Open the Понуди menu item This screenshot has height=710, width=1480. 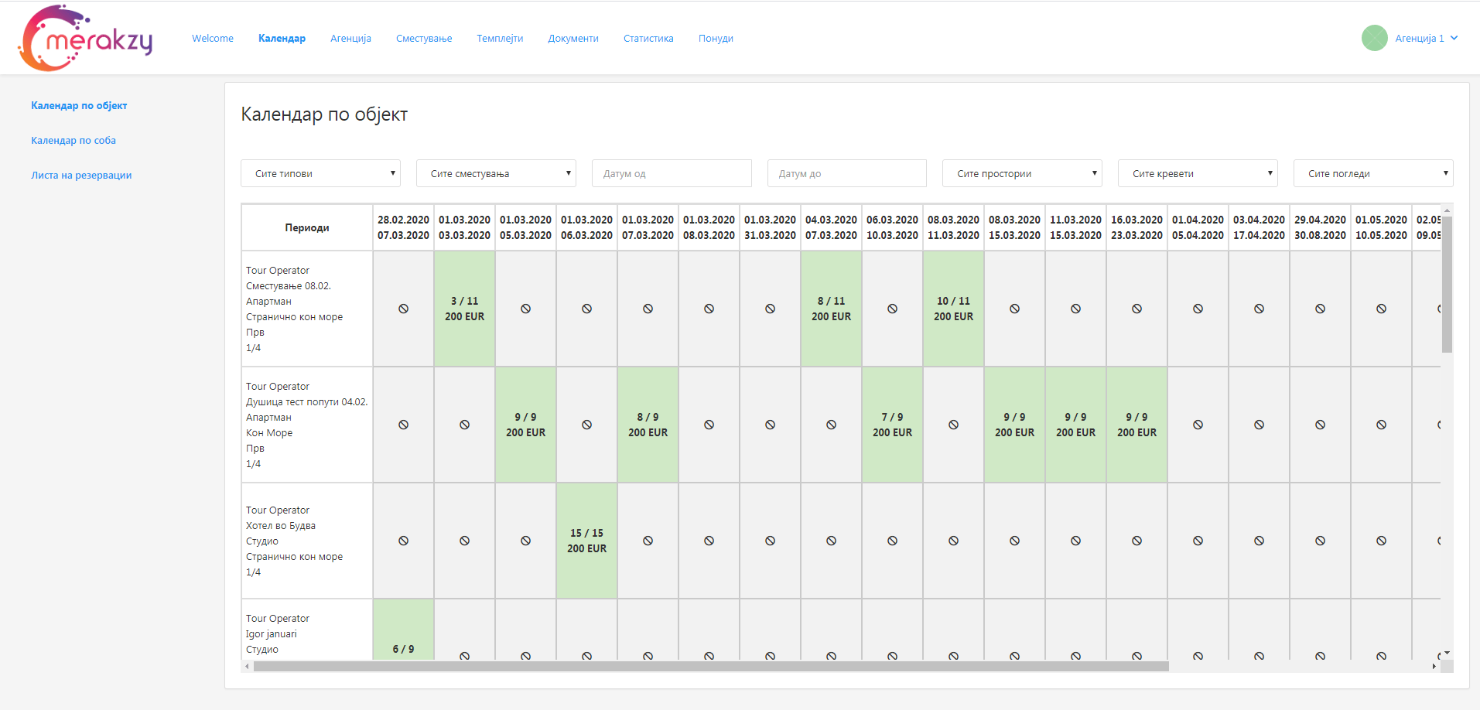[716, 38]
